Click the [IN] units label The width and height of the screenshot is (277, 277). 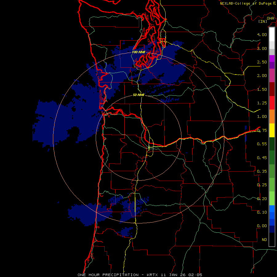pos(263,21)
